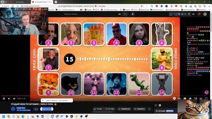The image size is (212, 119).
Task: Open the Mad City Prison bookmark
Action: point(157,10)
